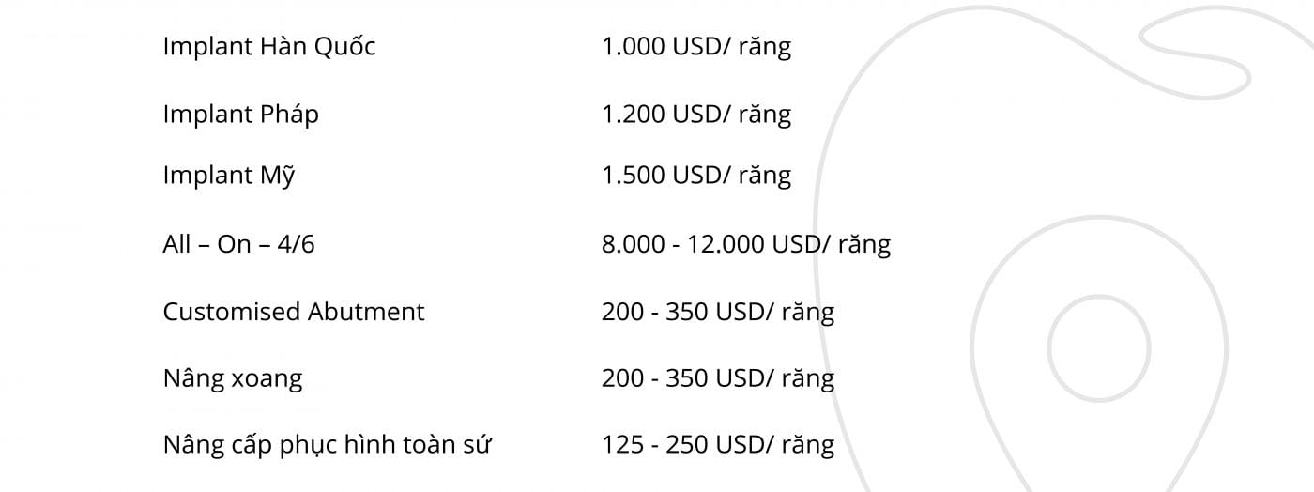Click the Nâng xoang service label
The height and width of the screenshot is (492, 1314).
coord(233,378)
